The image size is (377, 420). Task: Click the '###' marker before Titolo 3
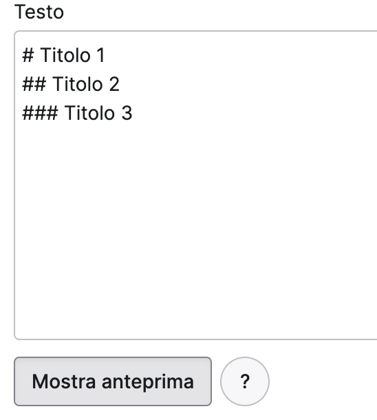point(40,113)
